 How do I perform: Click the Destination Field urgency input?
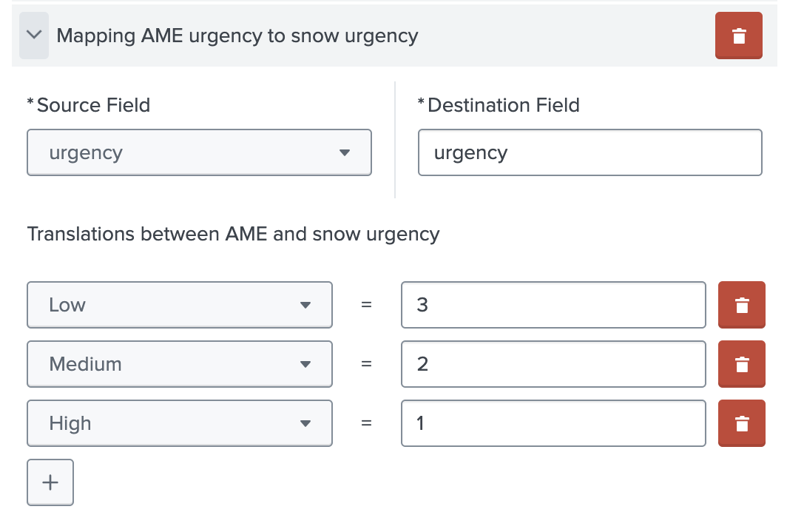pyautogui.click(x=590, y=152)
